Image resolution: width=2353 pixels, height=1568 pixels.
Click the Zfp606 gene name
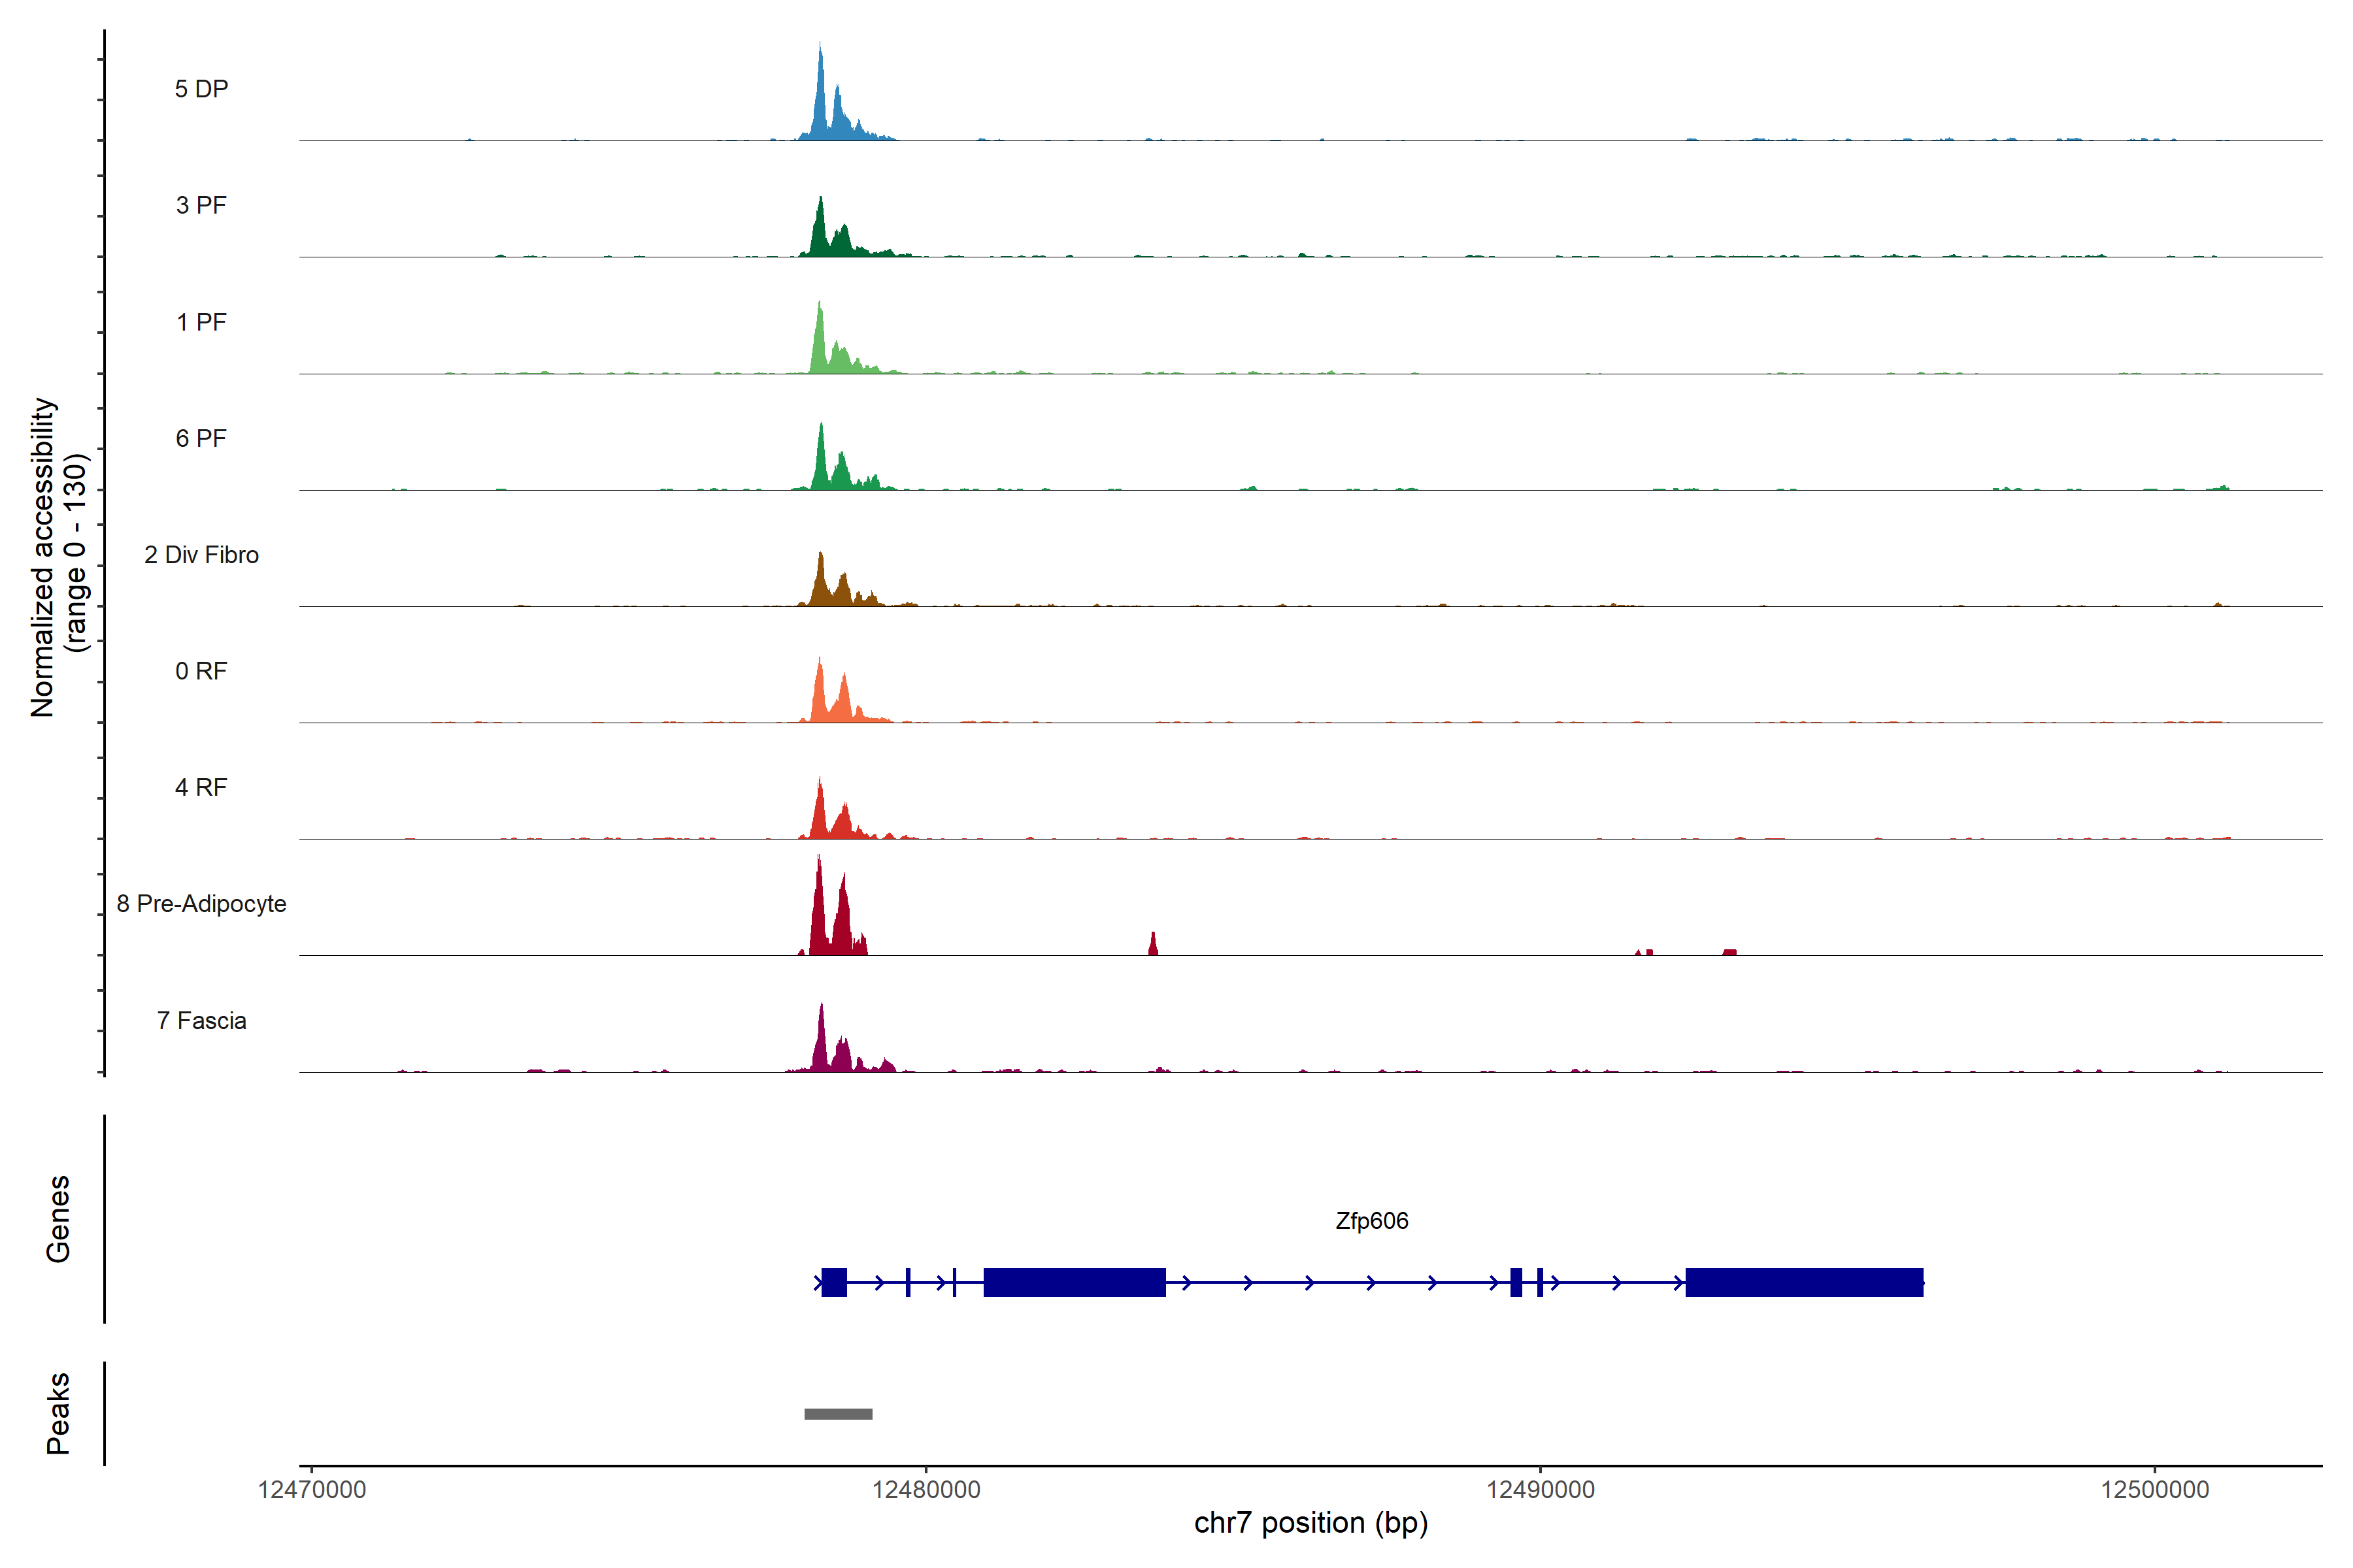coord(1371,1221)
